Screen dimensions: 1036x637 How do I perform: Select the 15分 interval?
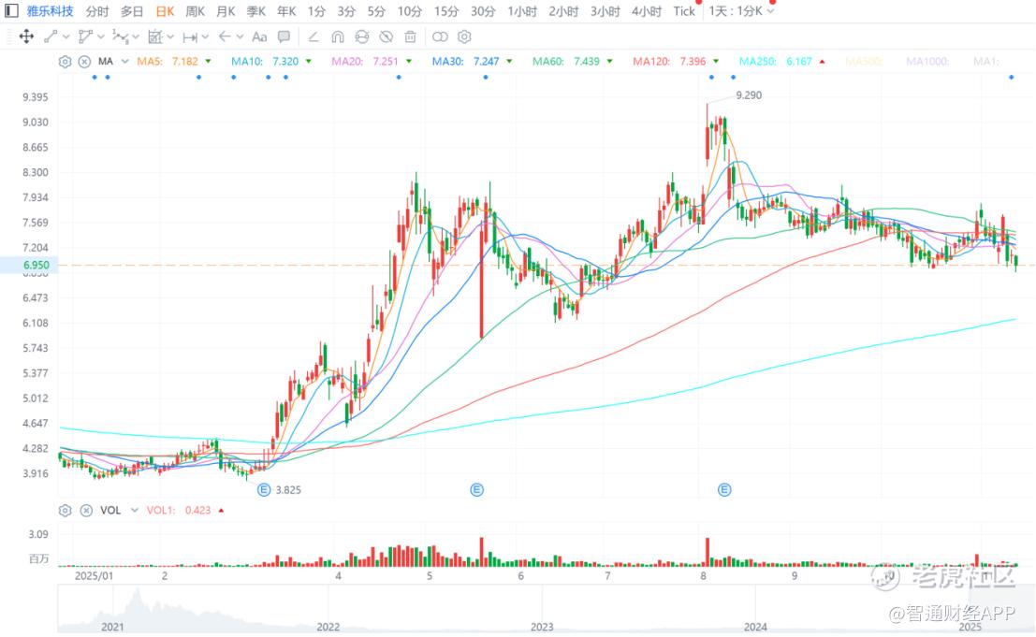click(446, 11)
